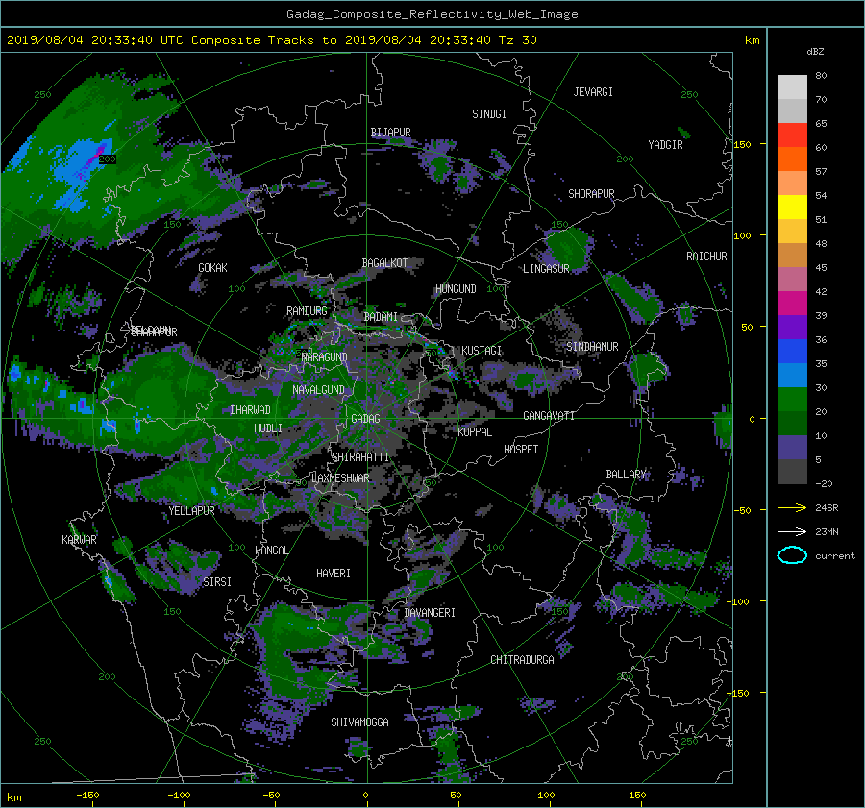Click the km unit label at top right

pos(753,40)
